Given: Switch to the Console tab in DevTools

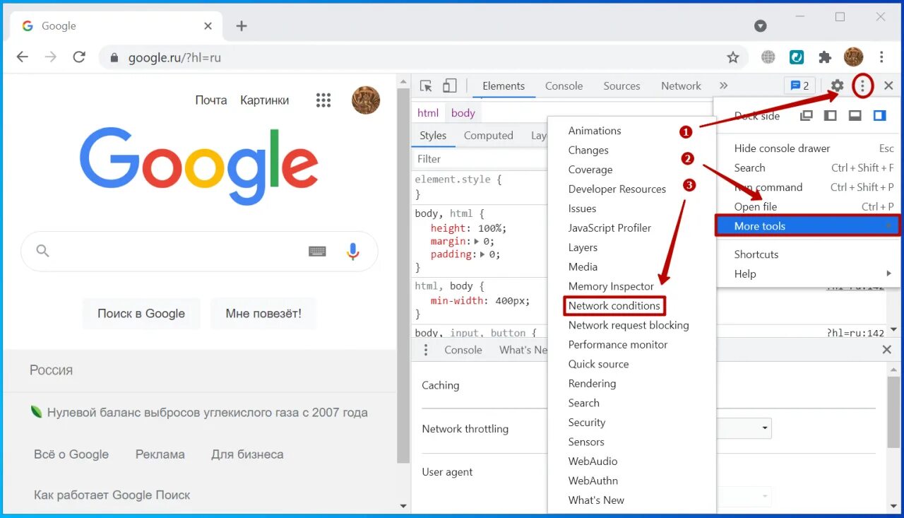Looking at the screenshot, I should pos(564,86).
